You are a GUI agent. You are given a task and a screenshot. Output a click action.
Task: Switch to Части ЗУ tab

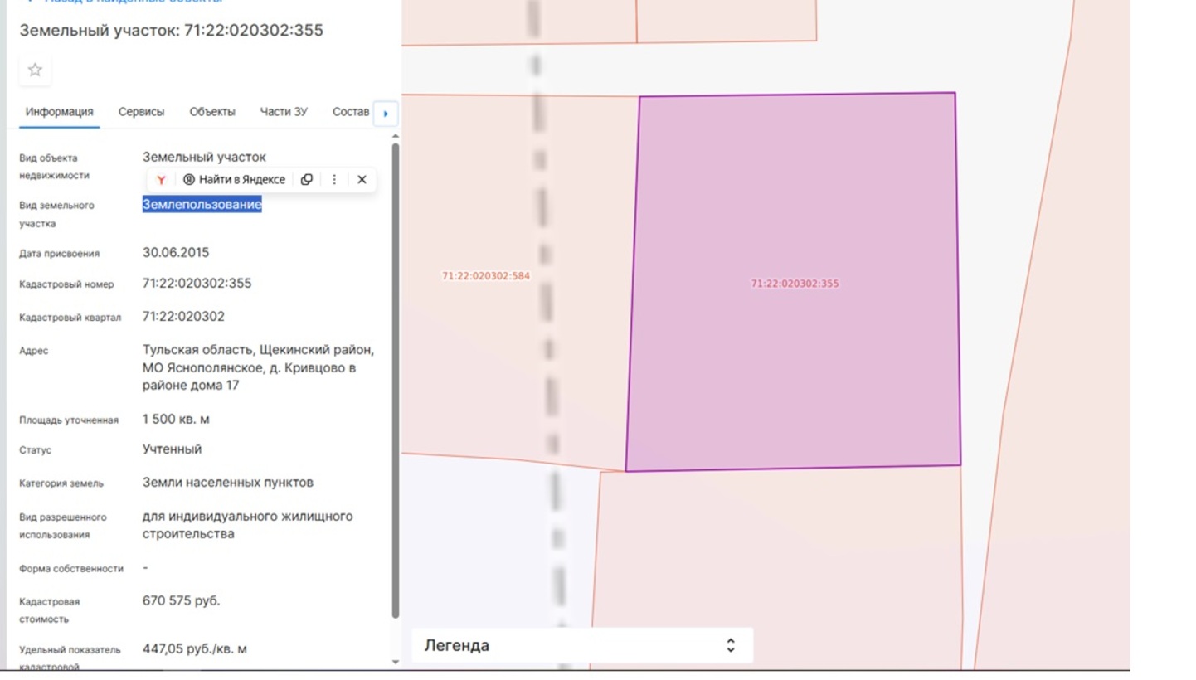tap(284, 112)
